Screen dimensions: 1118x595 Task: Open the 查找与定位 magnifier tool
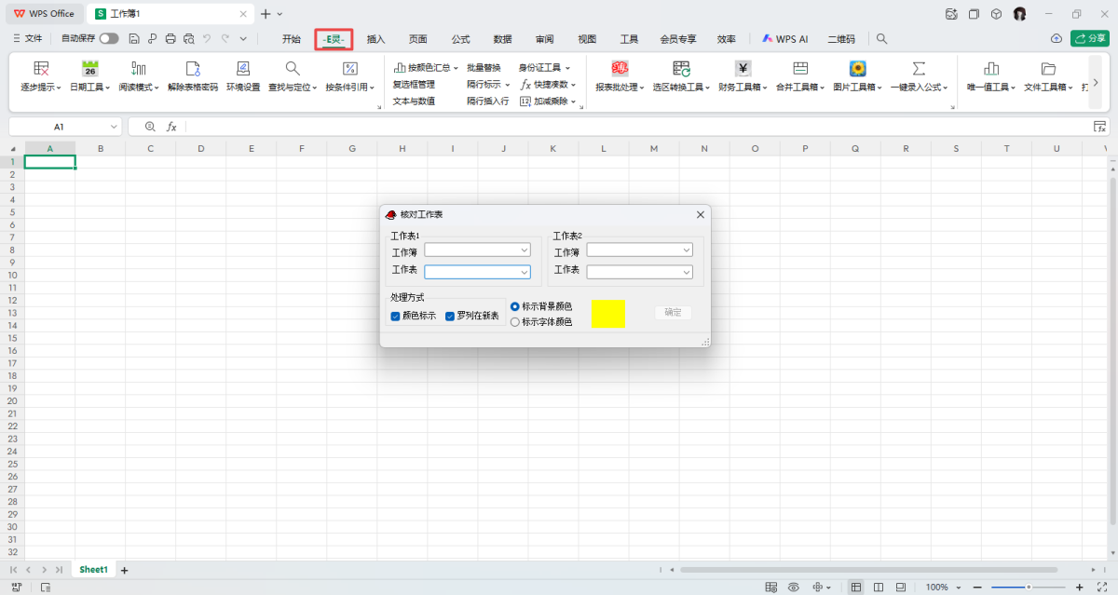pyautogui.click(x=293, y=69)
